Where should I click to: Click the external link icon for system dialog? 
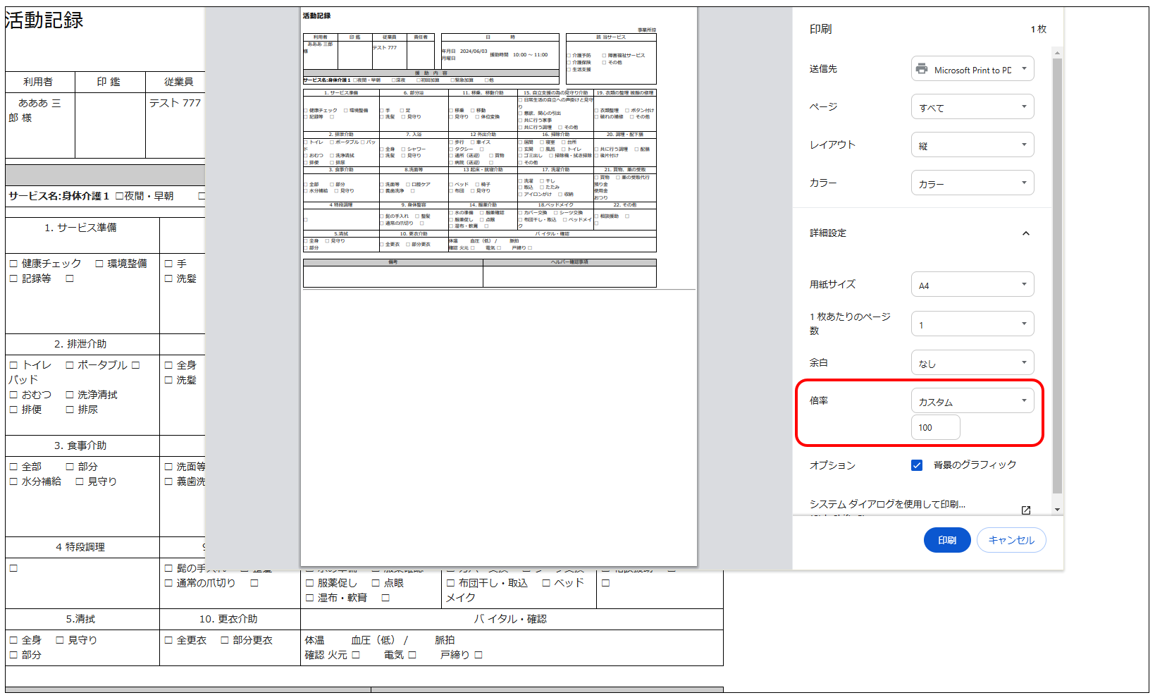pyautogui.click(x=1026, y=510)
